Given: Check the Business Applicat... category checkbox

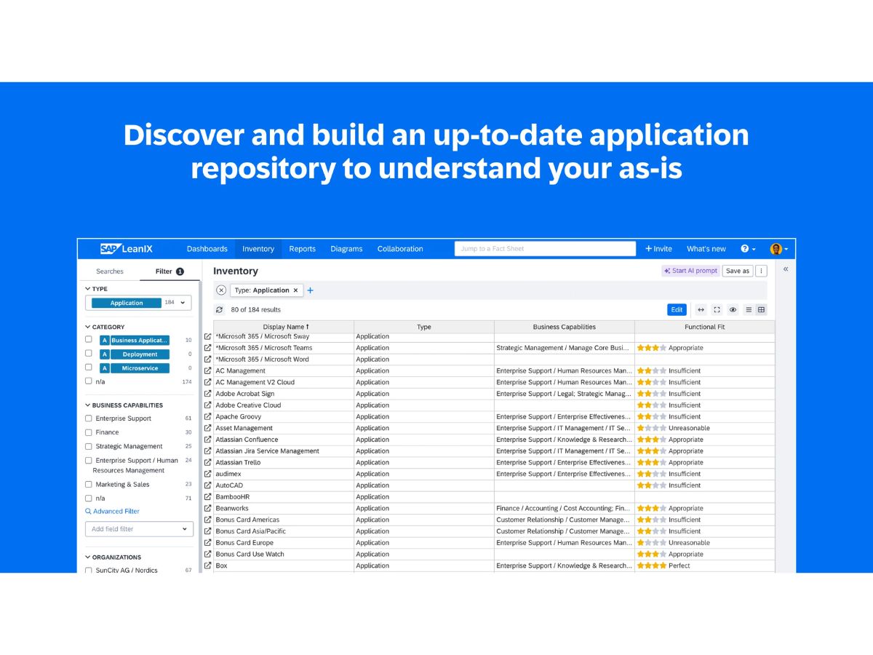Looking at the screenshot, I should point(89,340).
